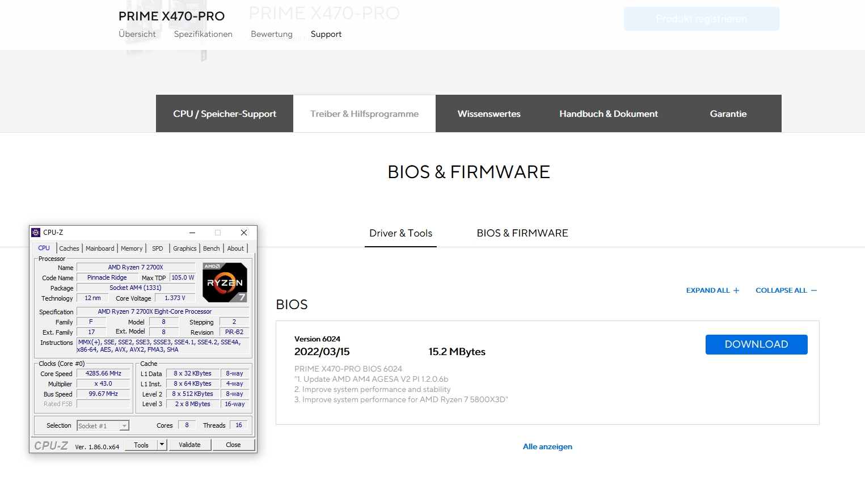865x502 pixels.
Task: Open the Socket #1 selection combo box
Action: pos(103,425)
